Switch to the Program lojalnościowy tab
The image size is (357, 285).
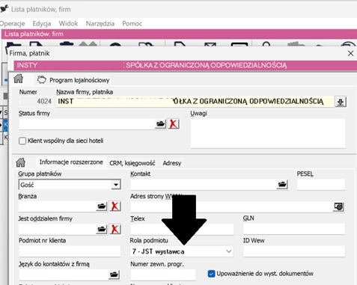[x=73, y=80]
